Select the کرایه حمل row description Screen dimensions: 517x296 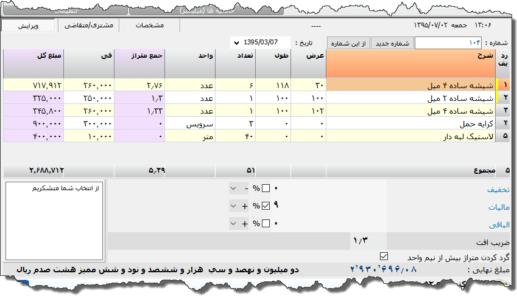pyautogui.click(x=411, y=124)
